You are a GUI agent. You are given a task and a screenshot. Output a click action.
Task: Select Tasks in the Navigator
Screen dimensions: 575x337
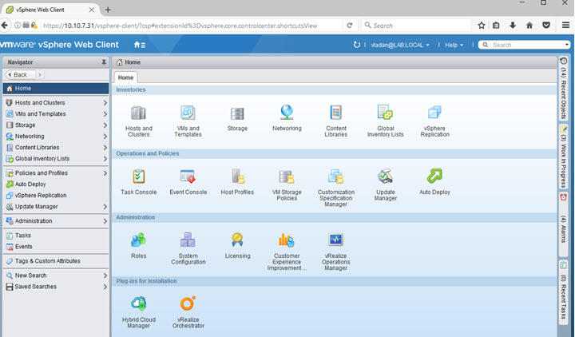click(x=23, y=236)
